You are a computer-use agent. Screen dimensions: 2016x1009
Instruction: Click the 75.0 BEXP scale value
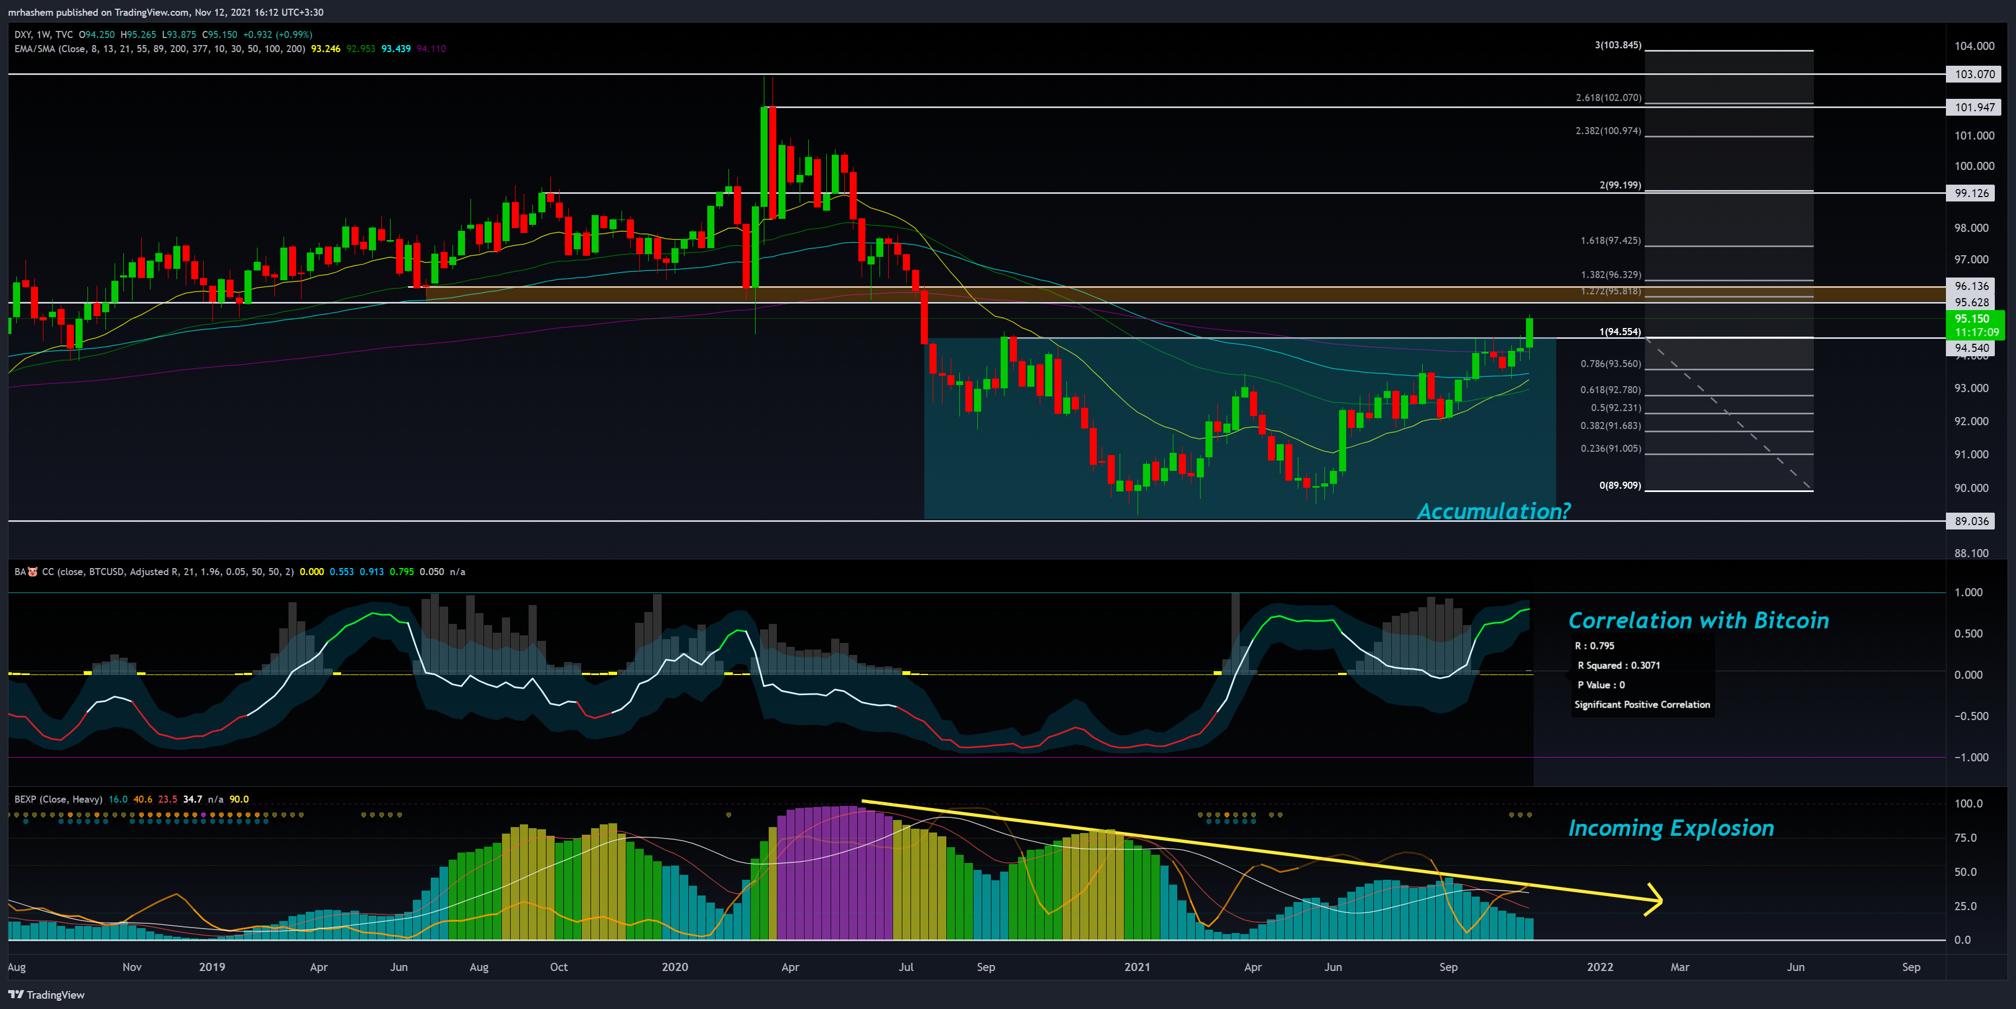pyautogui.click(x=1965, y=838)
